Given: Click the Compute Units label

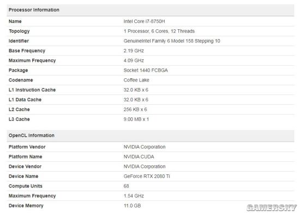Looking at the screenshot, I should tap(26, 186).
